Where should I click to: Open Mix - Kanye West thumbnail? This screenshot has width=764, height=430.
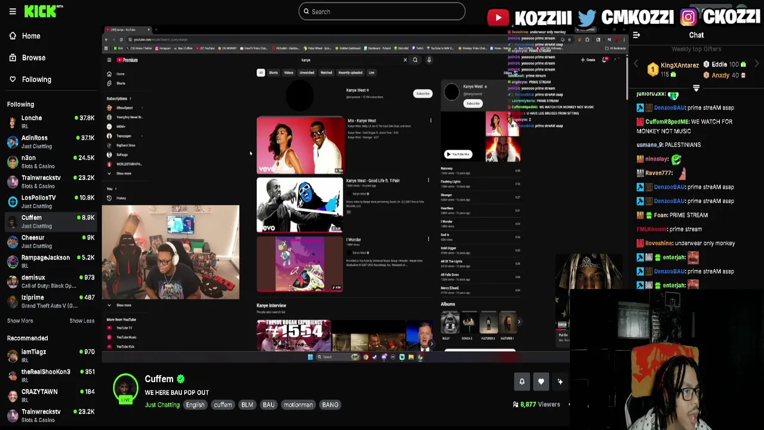point(300,145)
